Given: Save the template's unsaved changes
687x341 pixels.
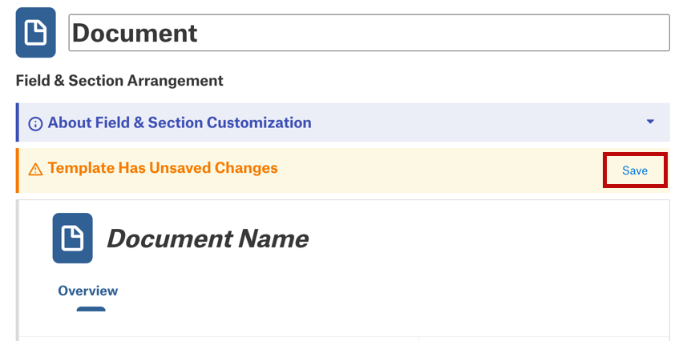Looking at the screenshot, I should [x=635, y=170].
